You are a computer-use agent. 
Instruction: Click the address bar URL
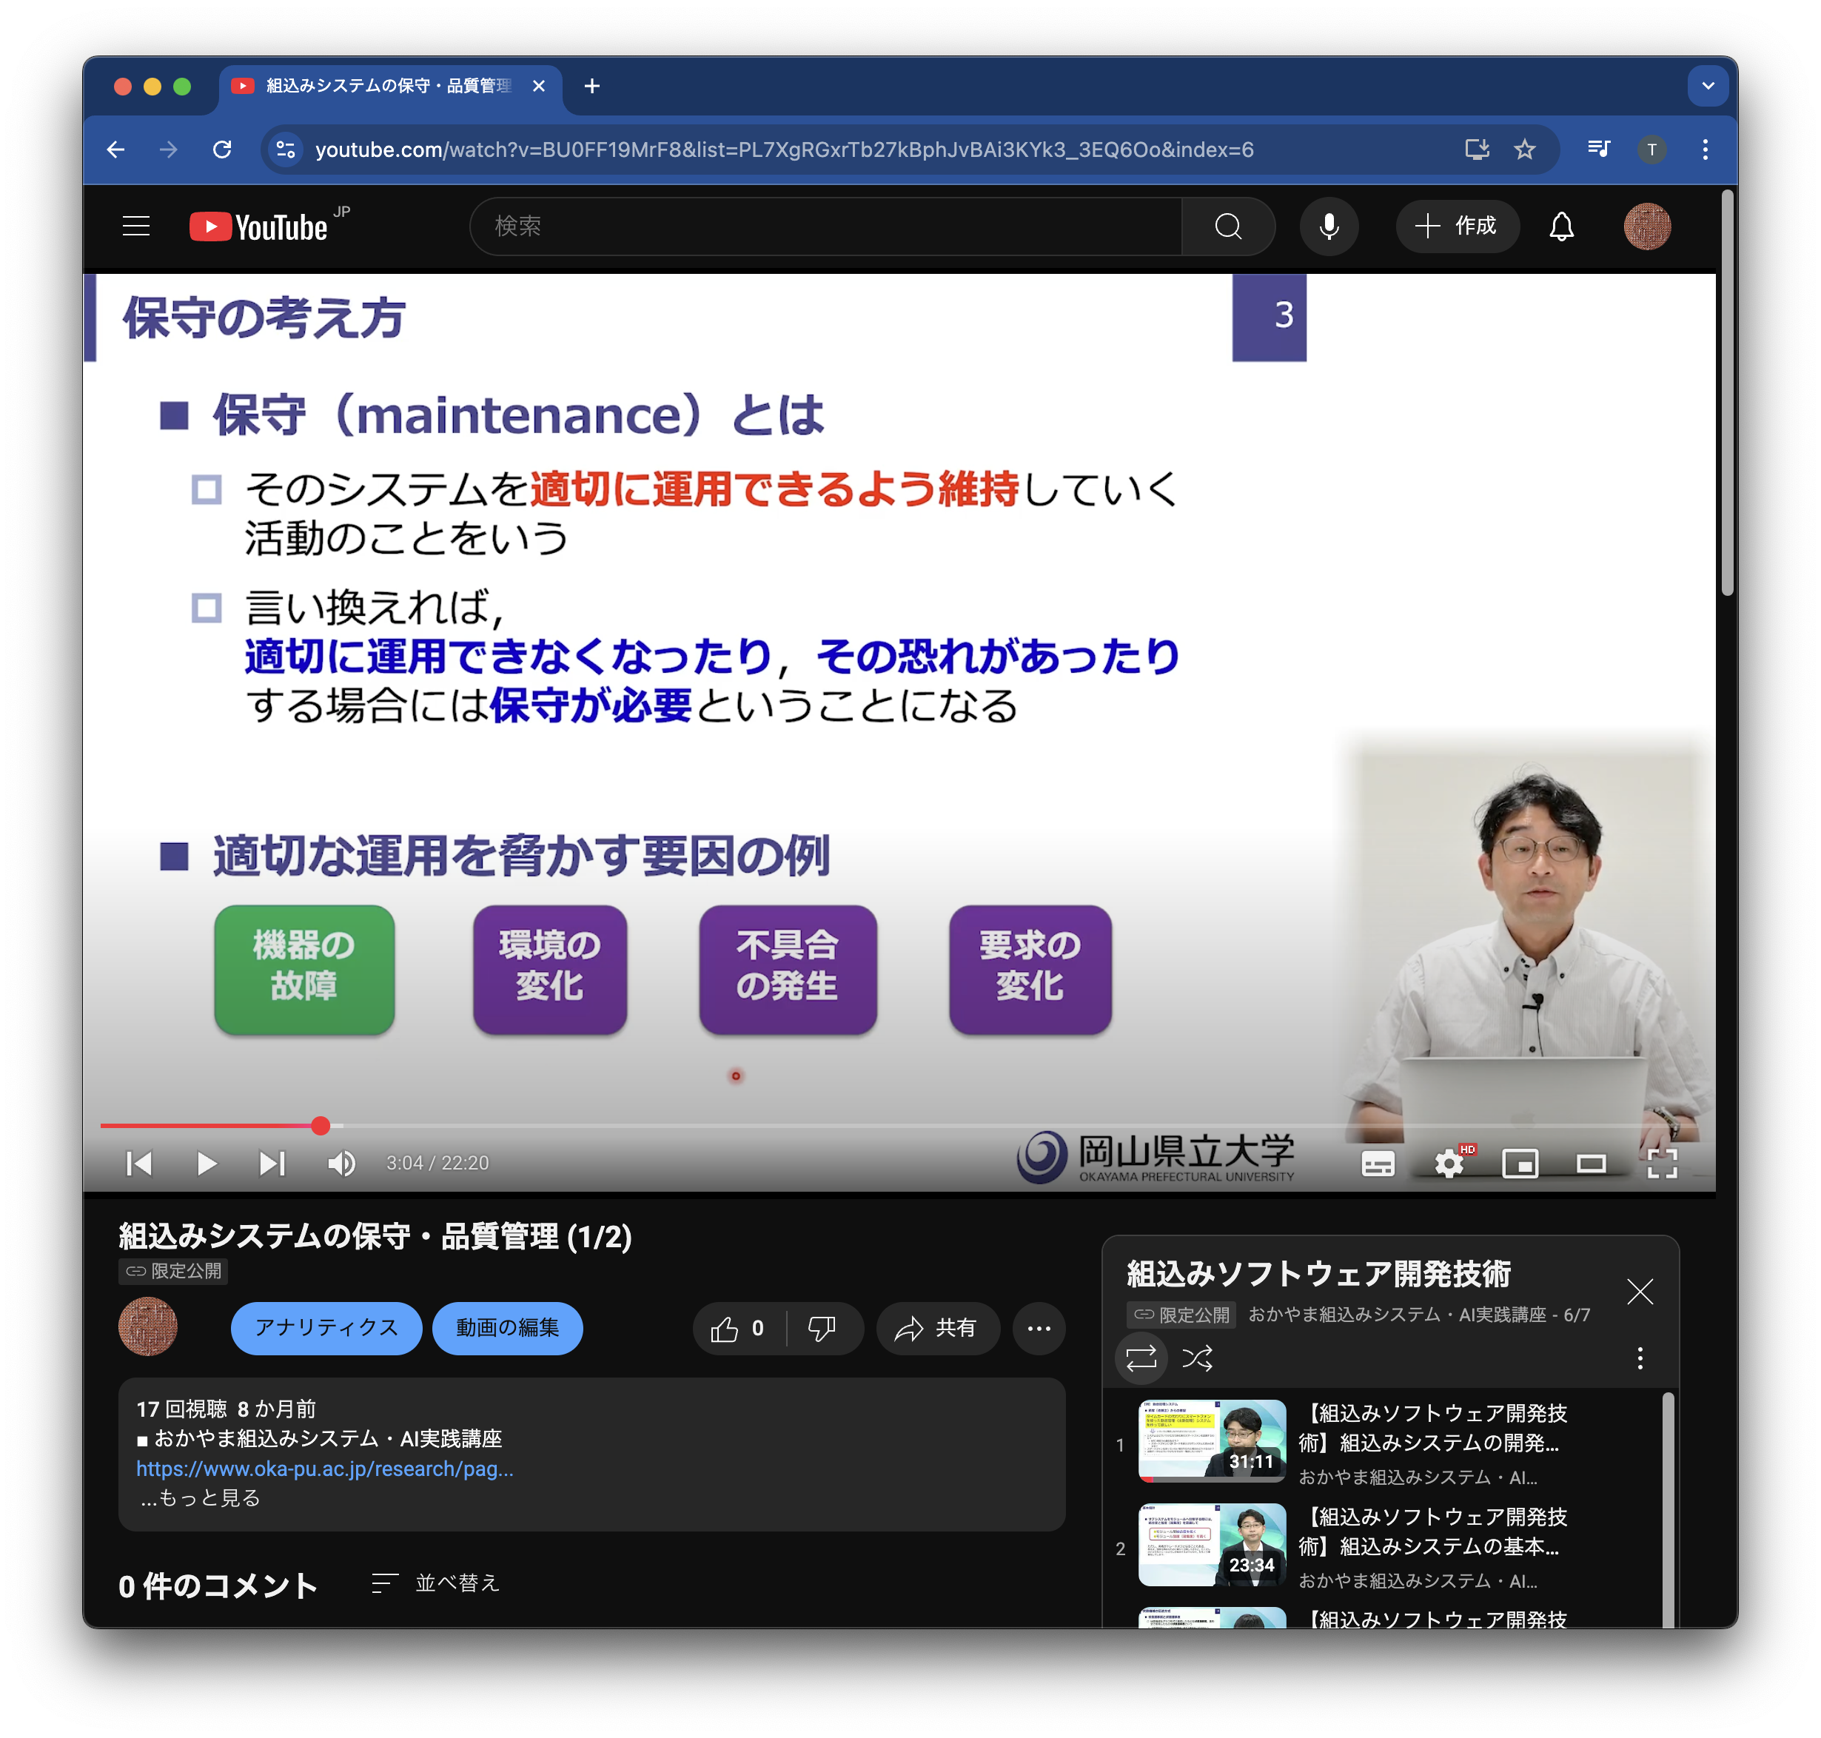(x=784, y=150)
